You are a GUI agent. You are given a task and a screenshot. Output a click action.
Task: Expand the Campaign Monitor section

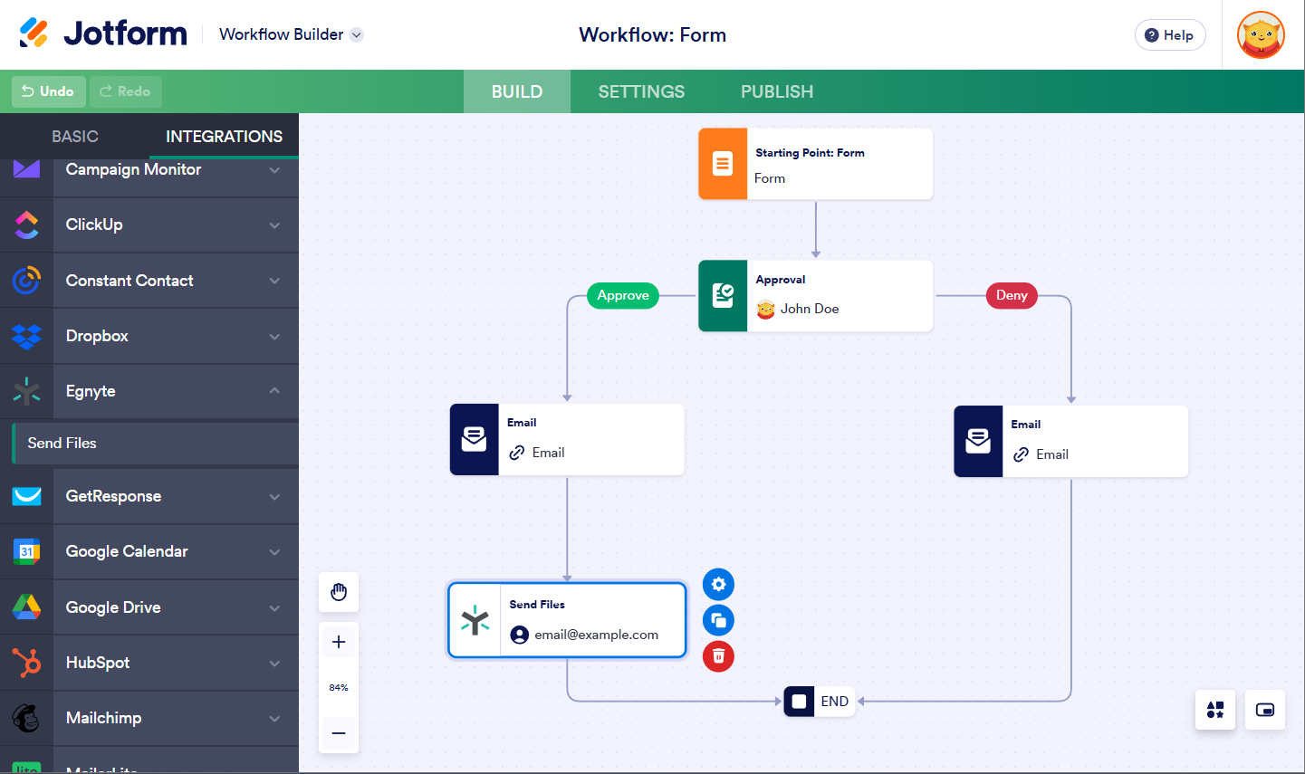(274, 169)
